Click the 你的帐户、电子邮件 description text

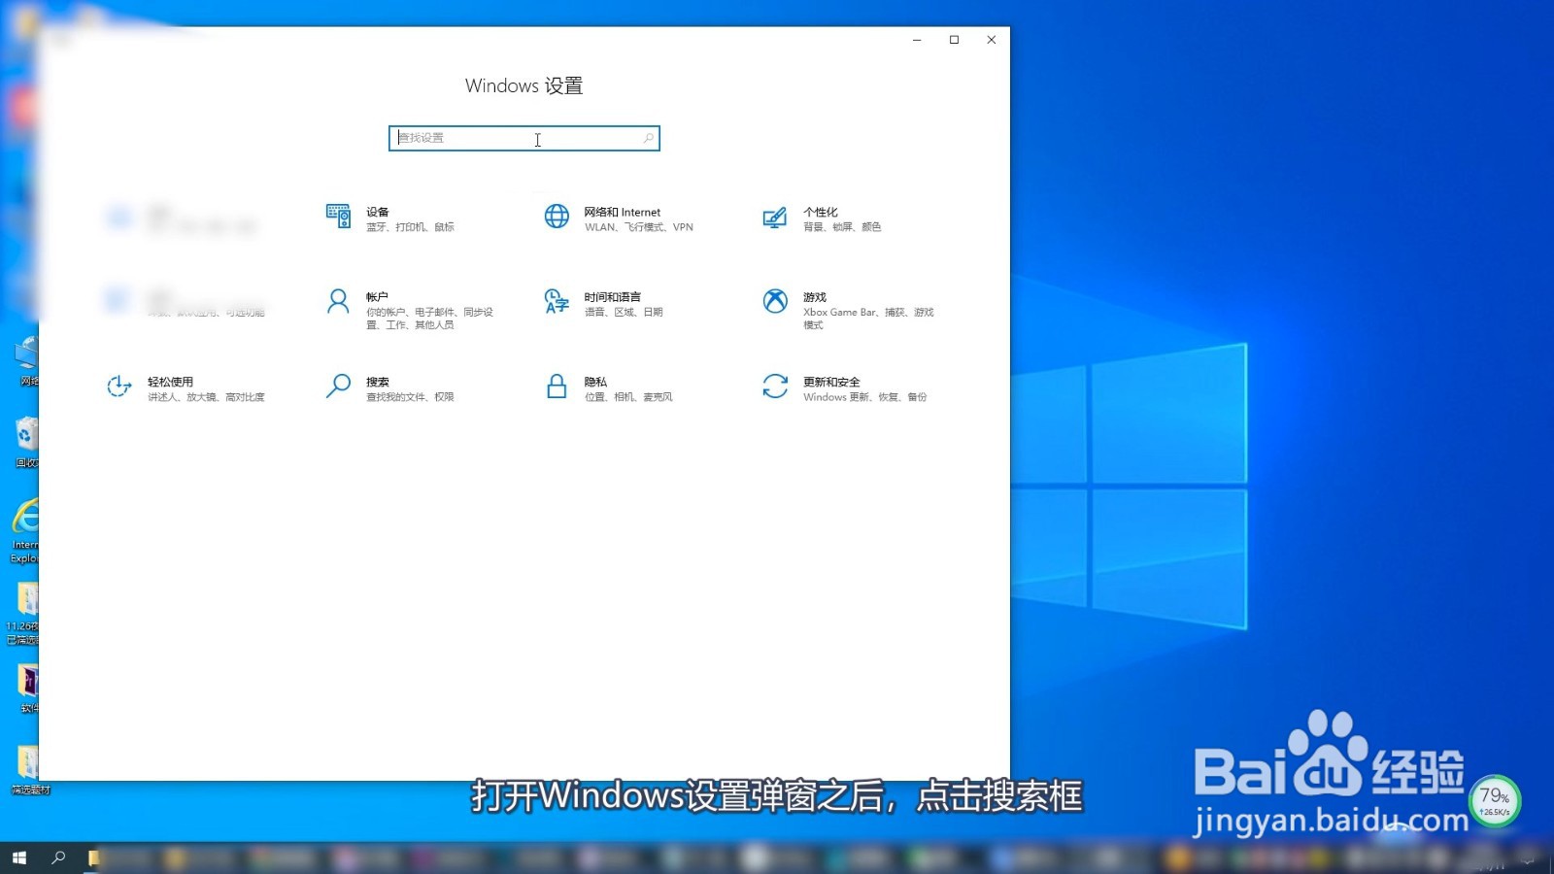pos(429,319)
